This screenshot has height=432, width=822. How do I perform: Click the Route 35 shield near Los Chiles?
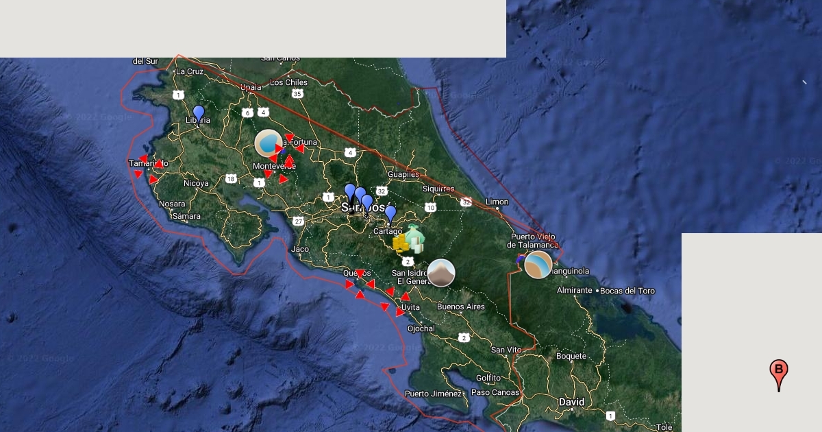point(297,94)
